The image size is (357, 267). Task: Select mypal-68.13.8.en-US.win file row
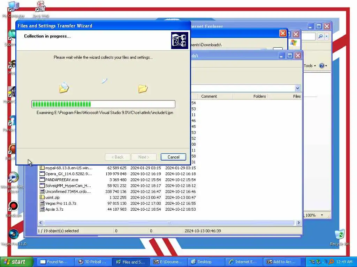pyautogui.click(x=117, y=168)
